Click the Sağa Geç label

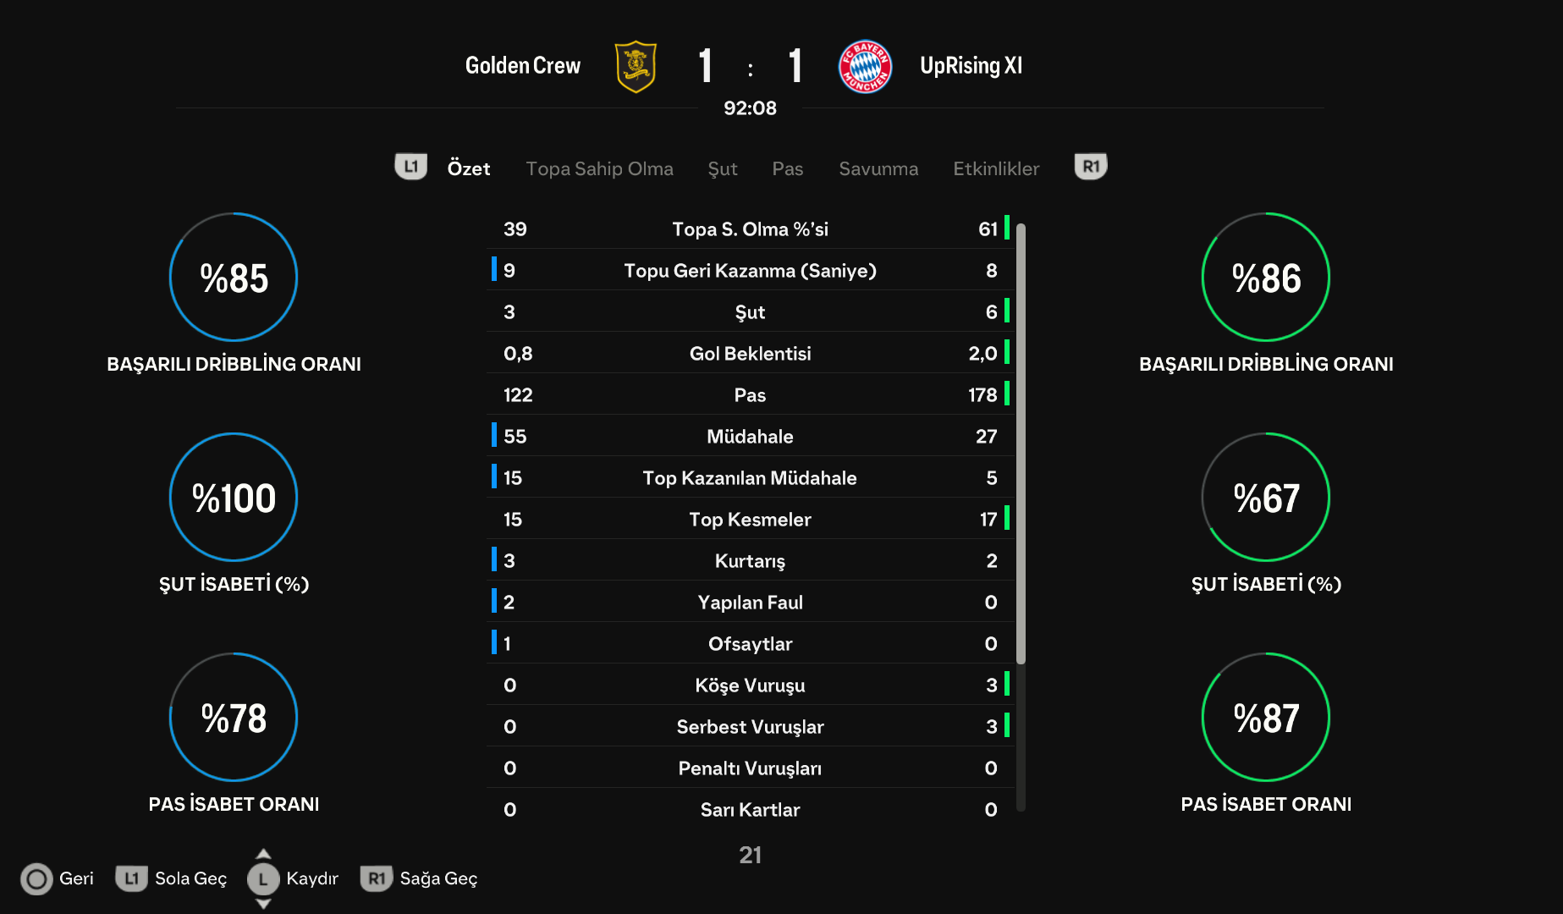pos(438,878)
